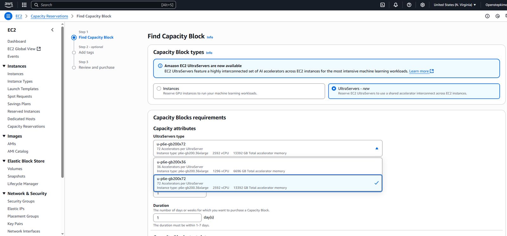Screen dimensions: 507x236
Task: Collapse the Instances sidebar section
Action: coord(4,66)
